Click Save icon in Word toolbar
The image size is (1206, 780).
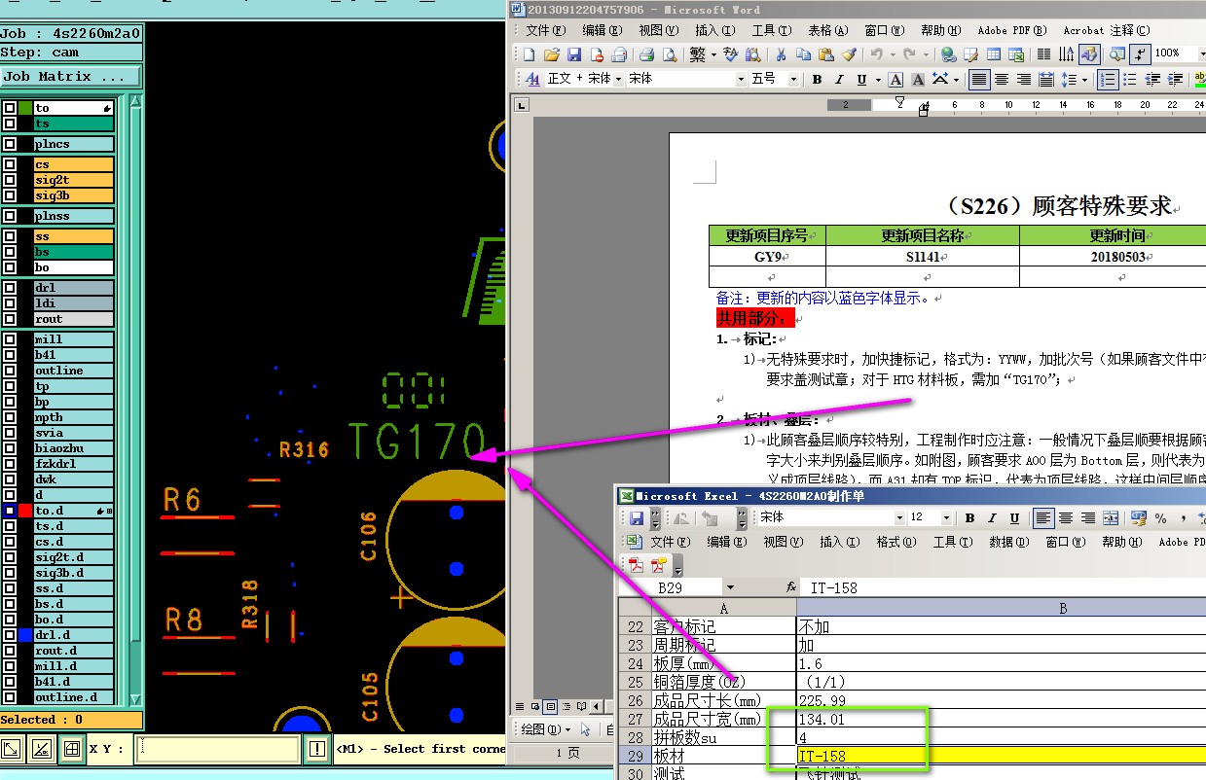tap(574, 54)
